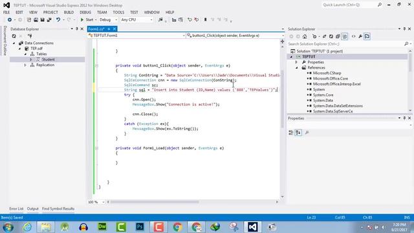The width and height of the screenshot is (414, 233).
Task: Open the Output tab
Action: click(33, 208)
